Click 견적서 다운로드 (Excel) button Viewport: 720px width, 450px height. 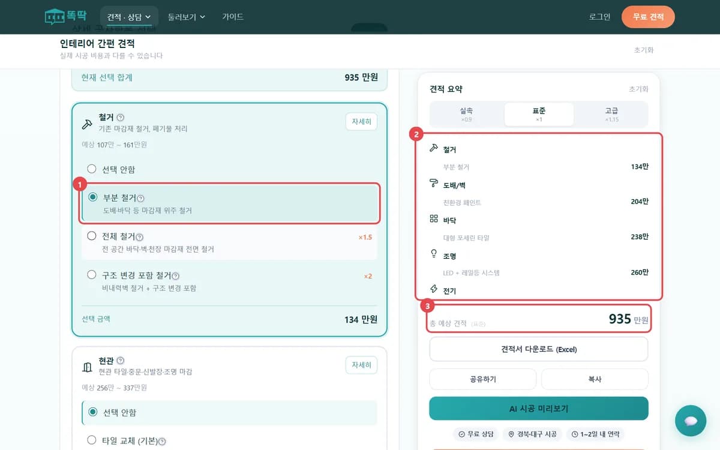coord(539,349)
